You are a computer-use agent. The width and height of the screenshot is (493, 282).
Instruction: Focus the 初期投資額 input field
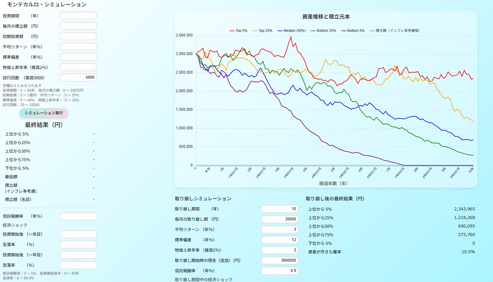point(78,36)
